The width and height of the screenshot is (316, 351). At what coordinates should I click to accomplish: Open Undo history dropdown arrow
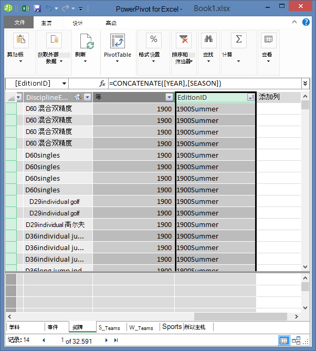(x=56, y=9)
